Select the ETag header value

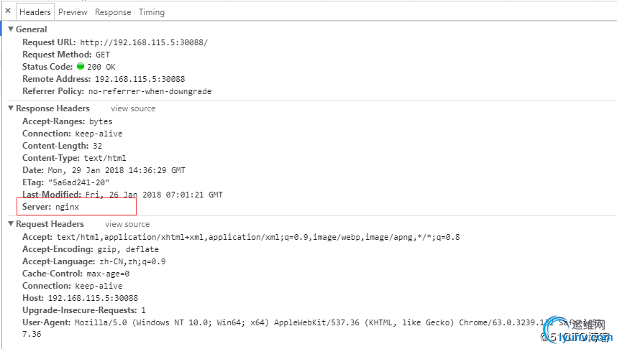tap(78, 182)
